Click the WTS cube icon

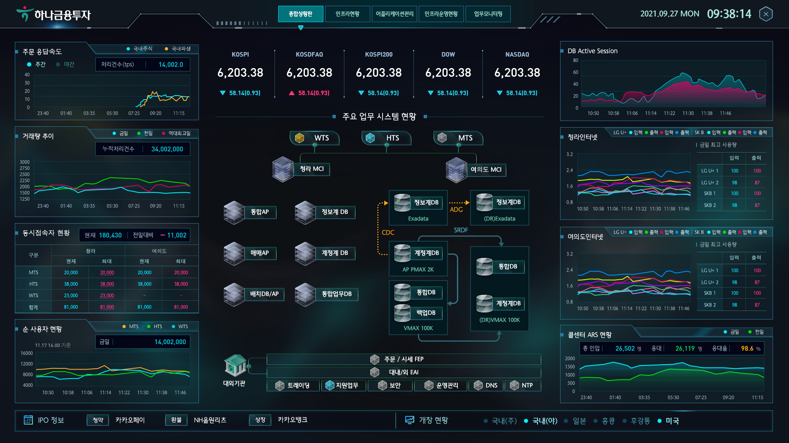click(x=300, y=138)
